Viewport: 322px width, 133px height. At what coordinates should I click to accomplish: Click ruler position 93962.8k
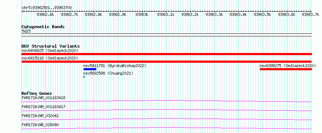tap(93, 14)
